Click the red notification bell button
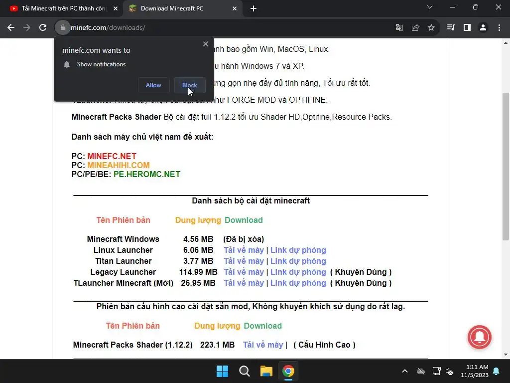 tap(480, 337)
